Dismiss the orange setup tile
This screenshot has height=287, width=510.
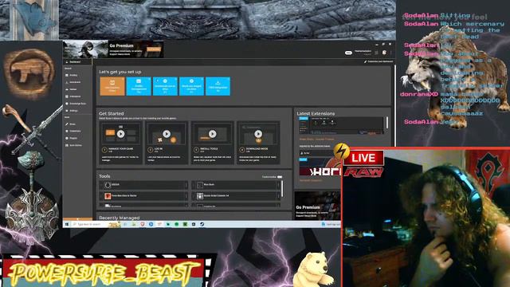tap(123, 79)
